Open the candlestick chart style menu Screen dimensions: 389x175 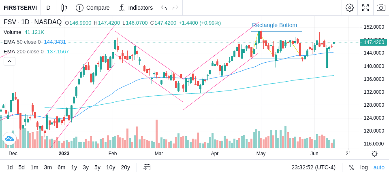pos(64,8)
